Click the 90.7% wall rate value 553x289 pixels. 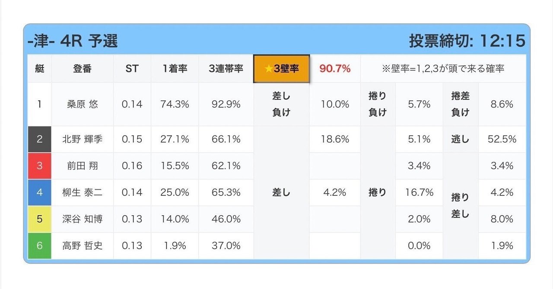[335, 69]
